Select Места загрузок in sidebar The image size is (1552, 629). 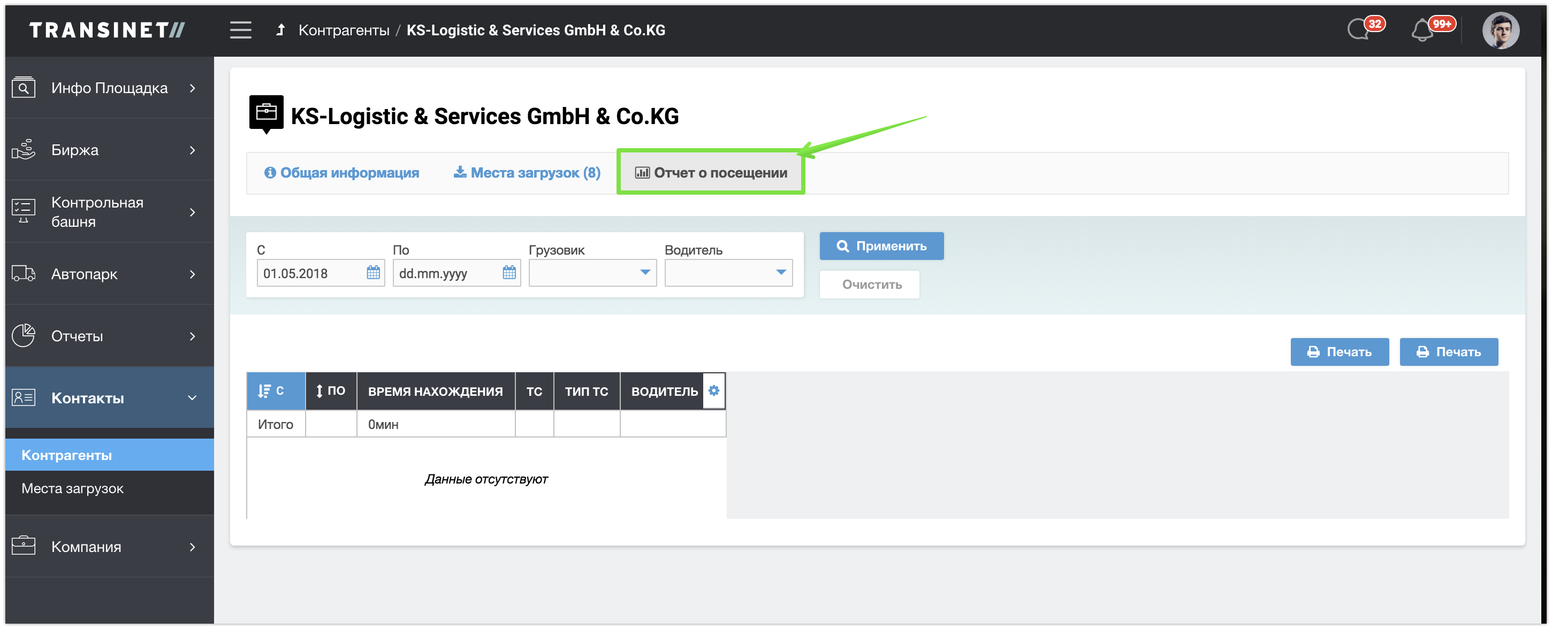(x=72, y=488)
